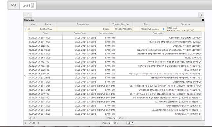Select the test tab
Image resolution: width=212 pixels, height=127 pixels.
coord(28,5)
